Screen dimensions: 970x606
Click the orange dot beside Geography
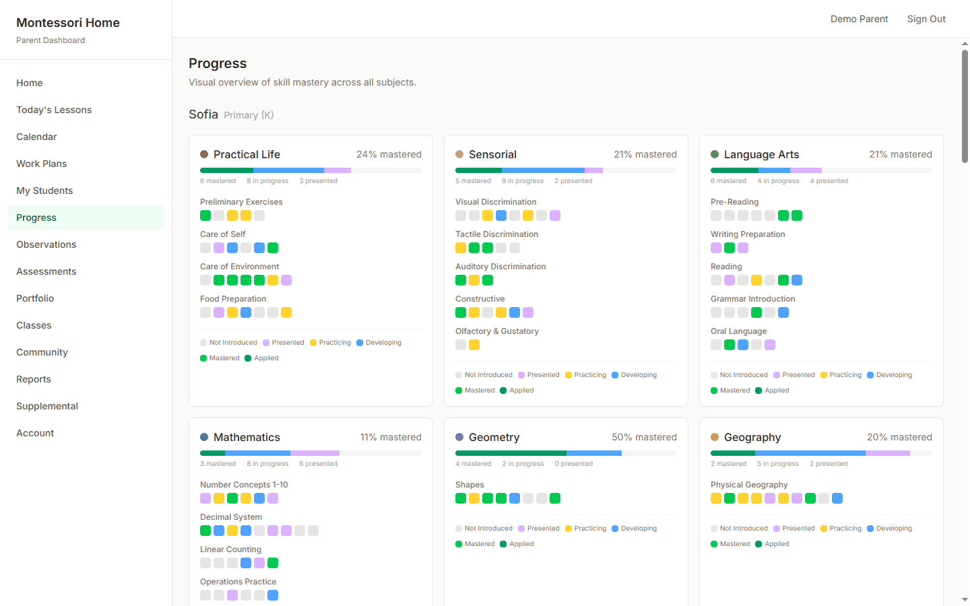(x=715, y=437)
